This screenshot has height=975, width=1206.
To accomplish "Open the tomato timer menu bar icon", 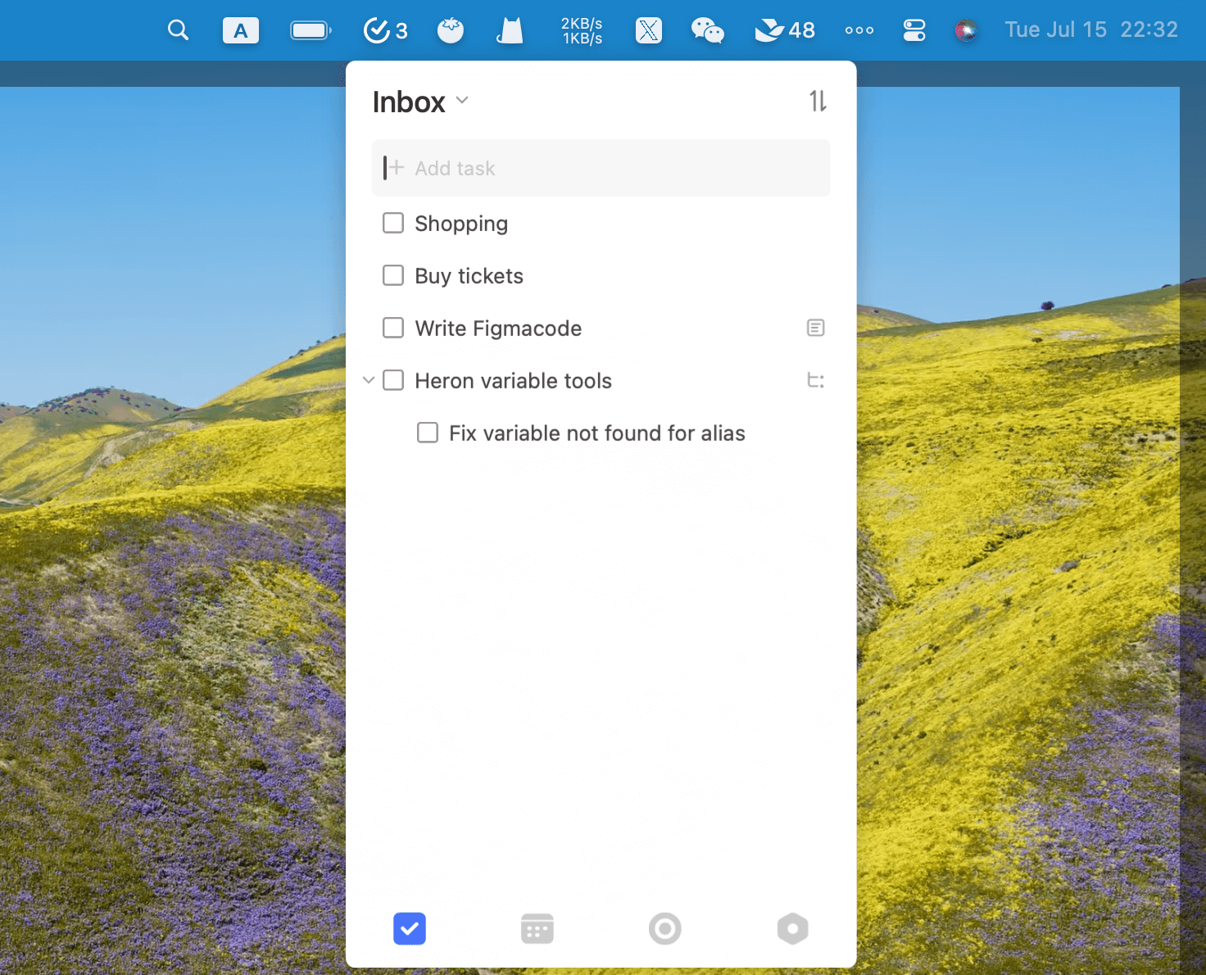I will [450, 31].
